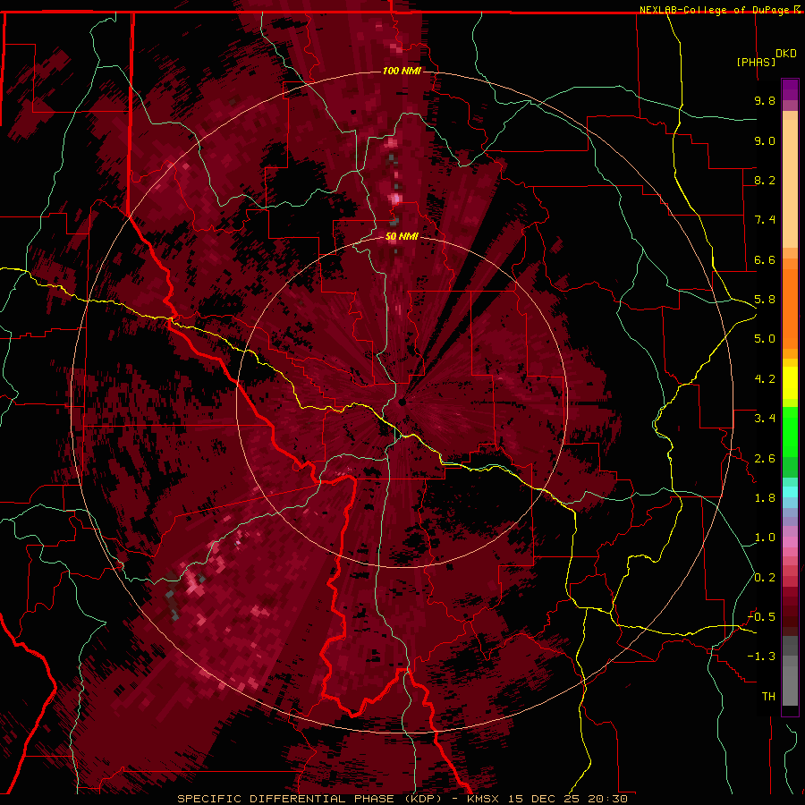Click the 1.8 legend scale value
Viewport: 805px width, 805px height.
765,498
